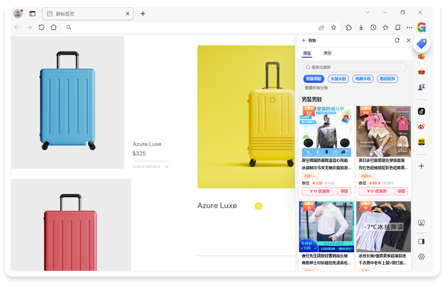This screenshot has width=445, height=286.
Task: Toggle the sidebar panel layout icon
Action: pyautogui.click(x=421, y=242)
